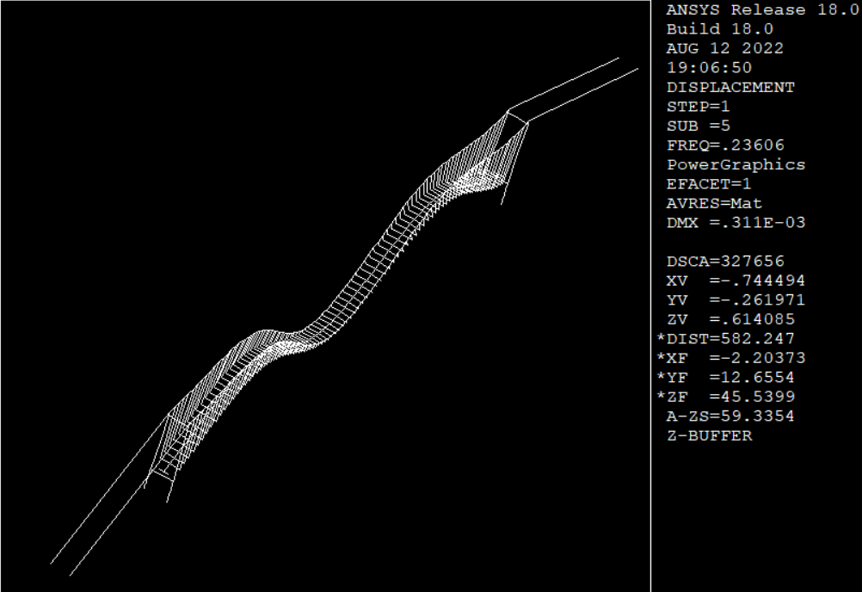Image resolution: width=862 pixels, height=592 pixels.
Task: Click the '*XF =-2.20373' focus value
Action: tap(731, 358)
